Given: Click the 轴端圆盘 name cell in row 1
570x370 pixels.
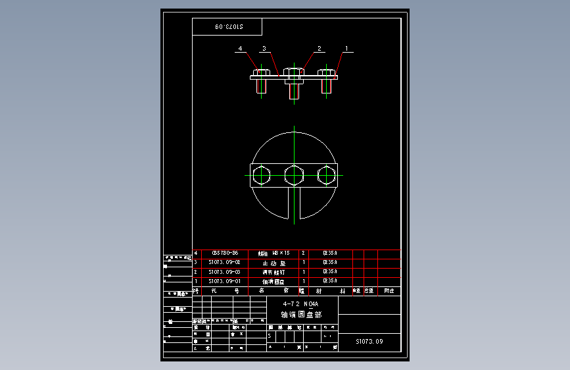Looking at the screenshot, I should [x=273, y=282].
